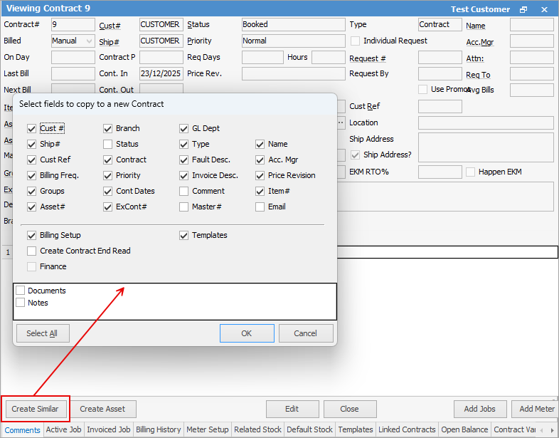Toggle Price Revision checkbox
559x438 pixels.
pyautogui.click(x=260, y=176)
